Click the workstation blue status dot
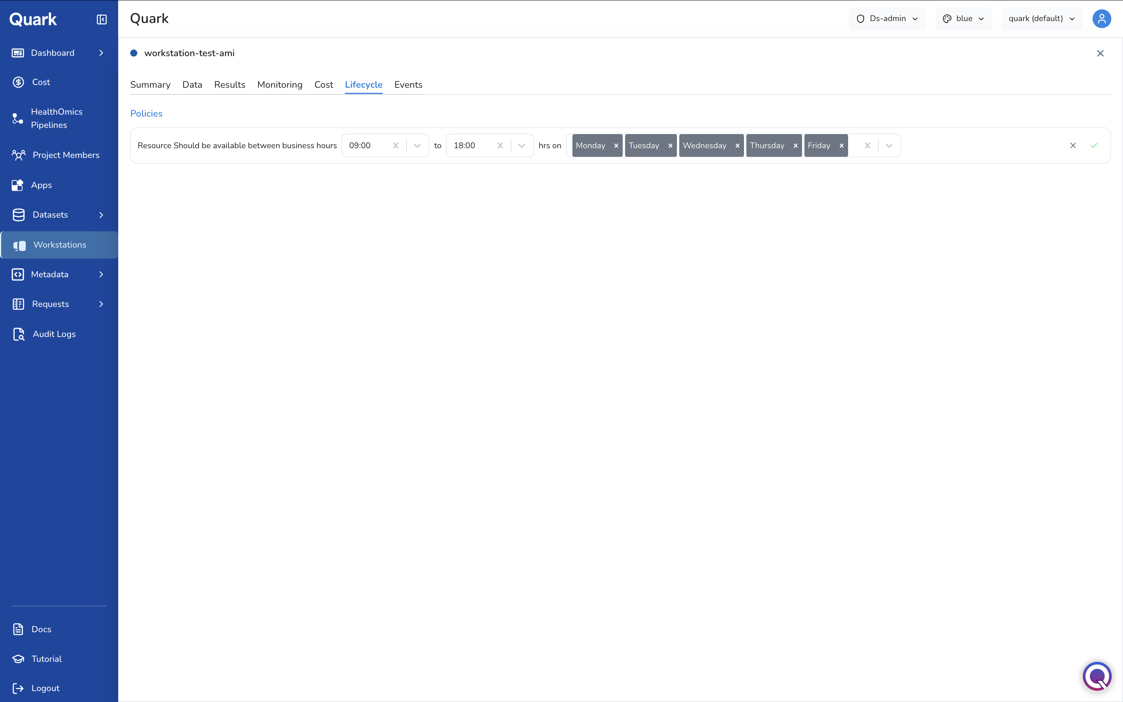 134,53
